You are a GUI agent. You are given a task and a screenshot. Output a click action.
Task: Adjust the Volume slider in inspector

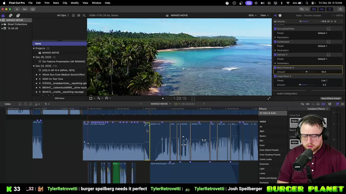click(x=300, y=22)
